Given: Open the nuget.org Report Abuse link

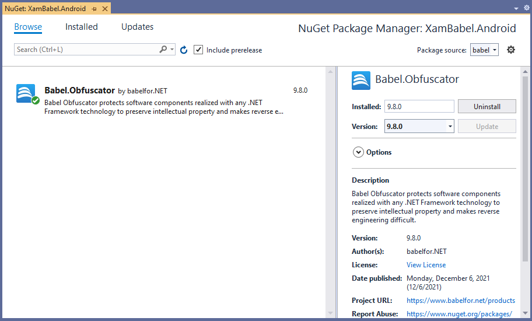Looking at the screenshot, I should tap(459, 314).
